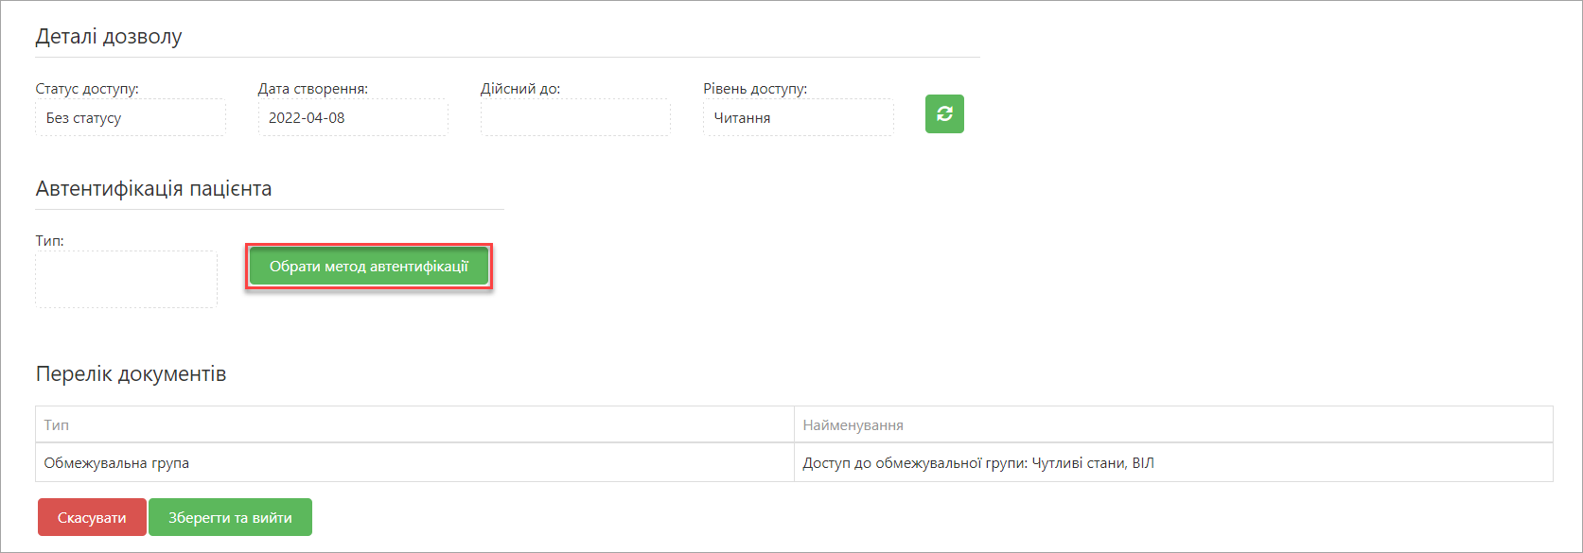Click the Дійсний до label
Viewport: 1583px width, 553px height.
(520, 89)
